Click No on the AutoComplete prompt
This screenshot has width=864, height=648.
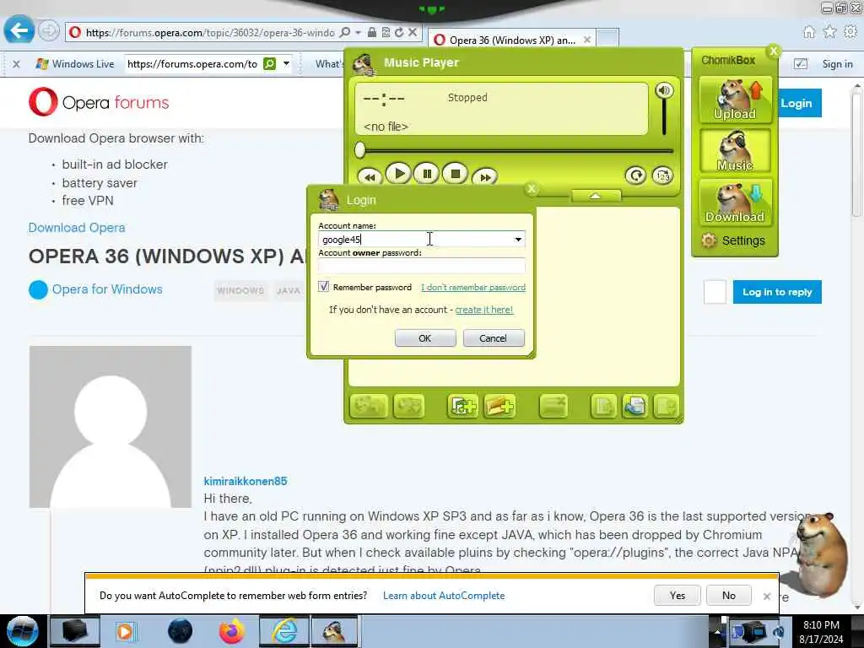[x=728, y=595]
